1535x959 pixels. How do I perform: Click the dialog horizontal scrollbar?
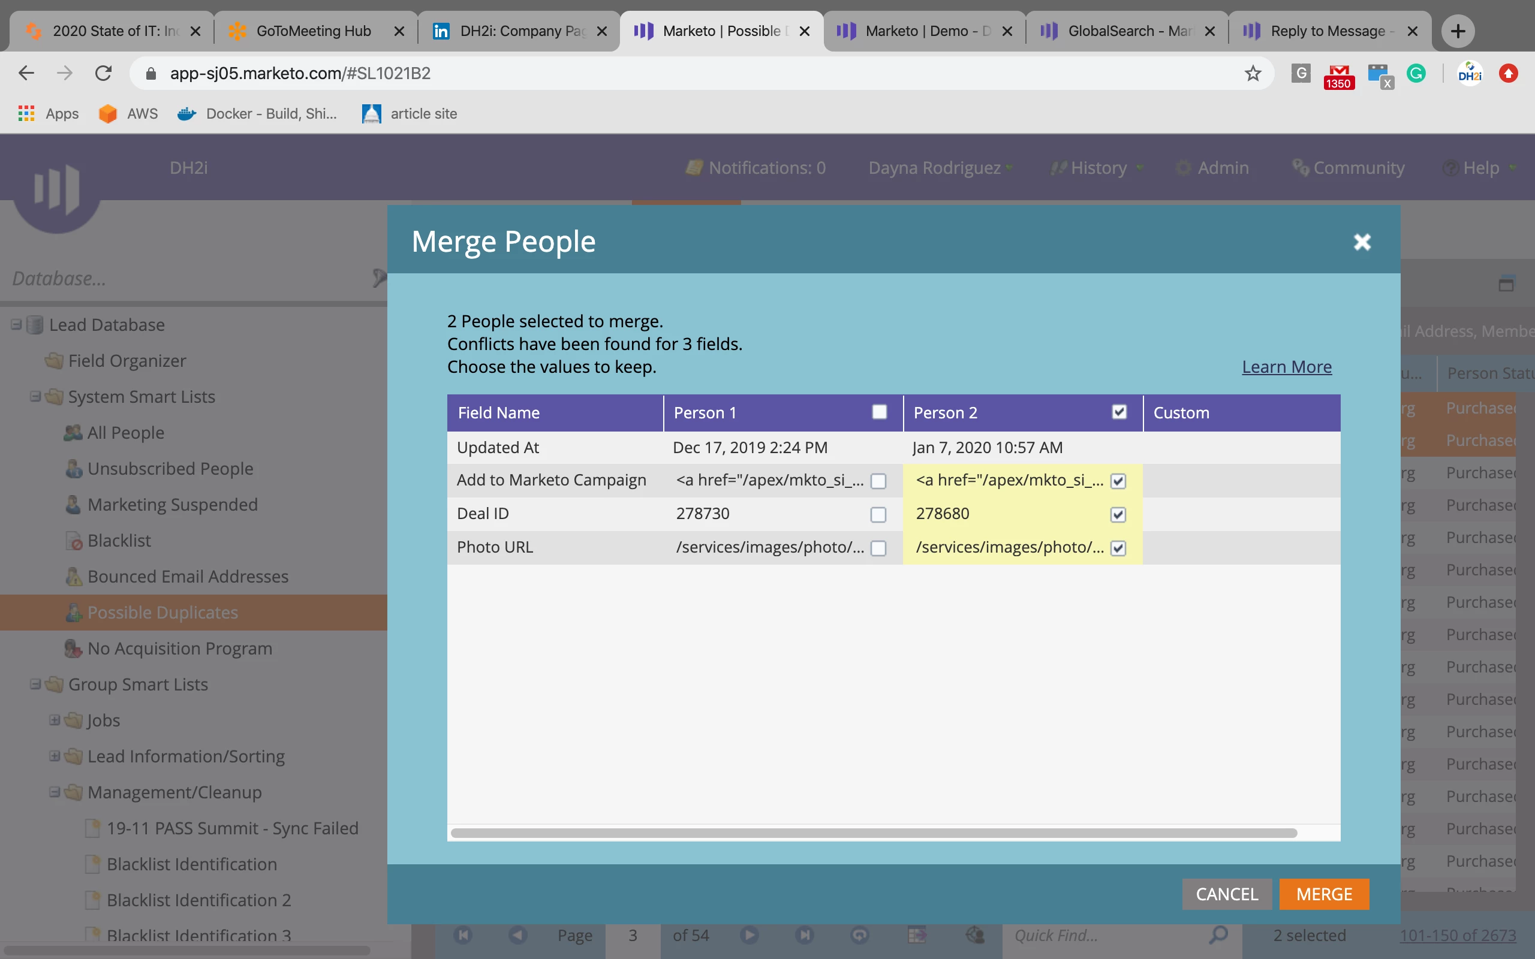point(873,833)
